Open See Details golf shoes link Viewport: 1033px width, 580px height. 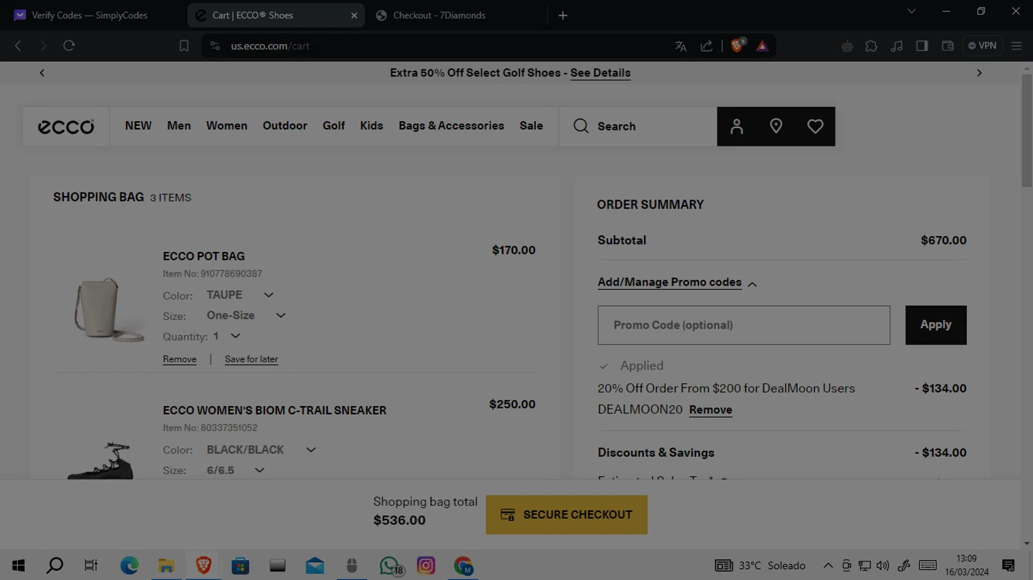601,73
